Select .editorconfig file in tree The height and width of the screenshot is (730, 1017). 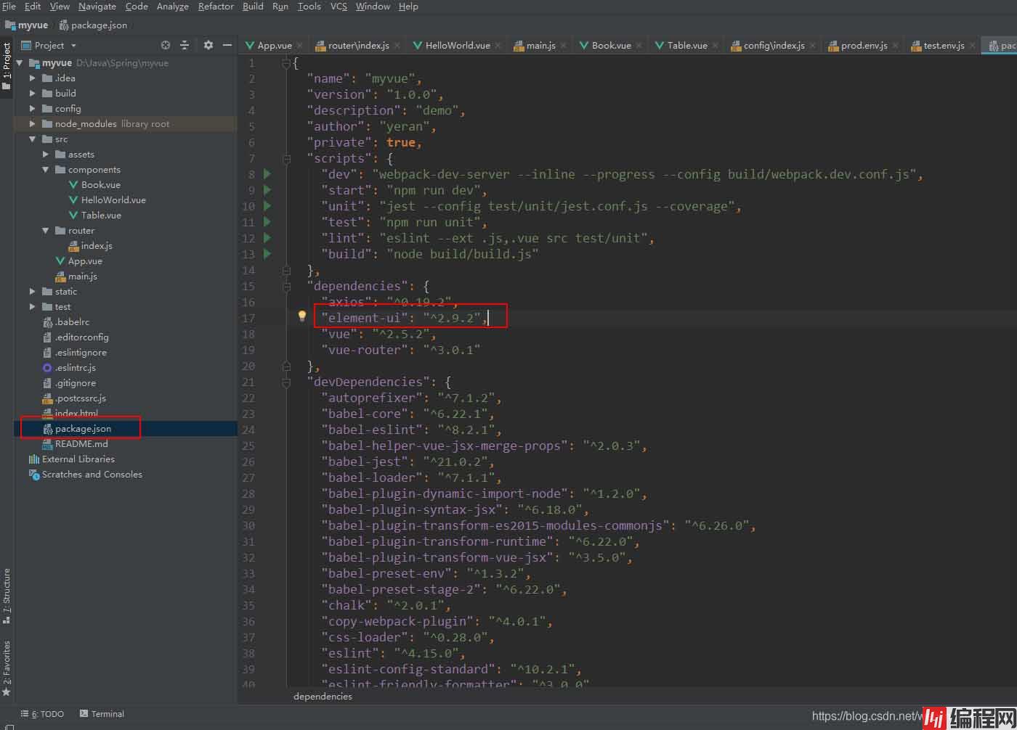[x=76, y=337]
